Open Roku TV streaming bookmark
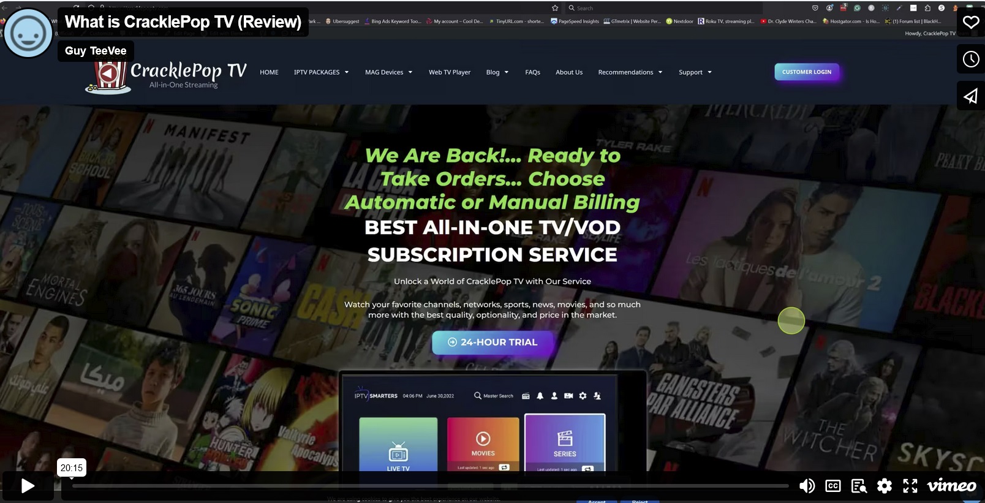Screen dimensions: 985x503 [x=726, y=21]
